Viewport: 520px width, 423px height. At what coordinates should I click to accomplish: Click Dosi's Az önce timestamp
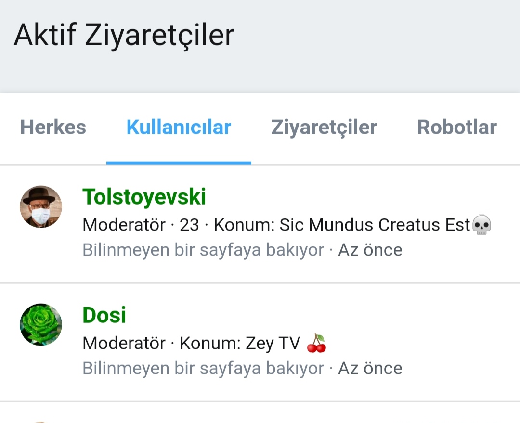tap(370, 369)
